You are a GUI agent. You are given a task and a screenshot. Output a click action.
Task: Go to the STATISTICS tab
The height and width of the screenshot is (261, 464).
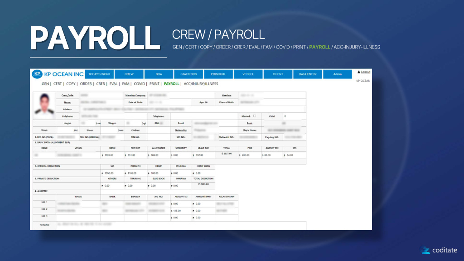coord(188,74)
